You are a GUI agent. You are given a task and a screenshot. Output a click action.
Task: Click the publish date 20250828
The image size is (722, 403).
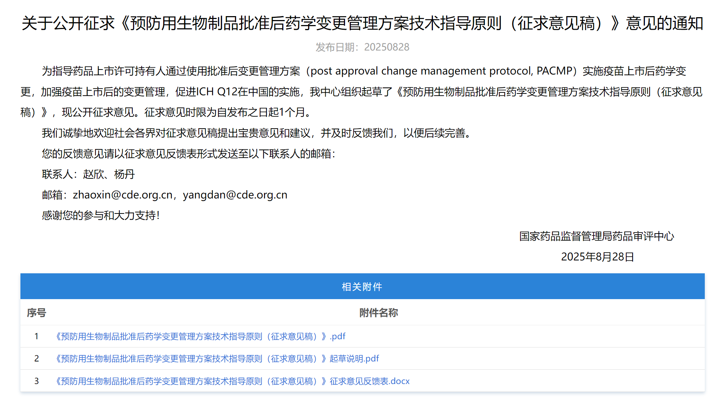pos(386,47)
